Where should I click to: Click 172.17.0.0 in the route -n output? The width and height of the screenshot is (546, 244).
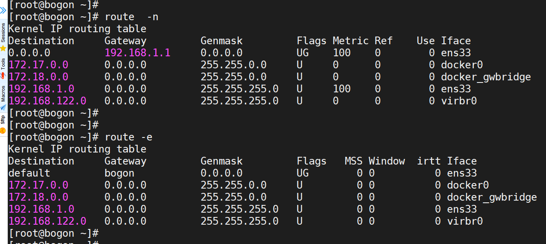38,65
